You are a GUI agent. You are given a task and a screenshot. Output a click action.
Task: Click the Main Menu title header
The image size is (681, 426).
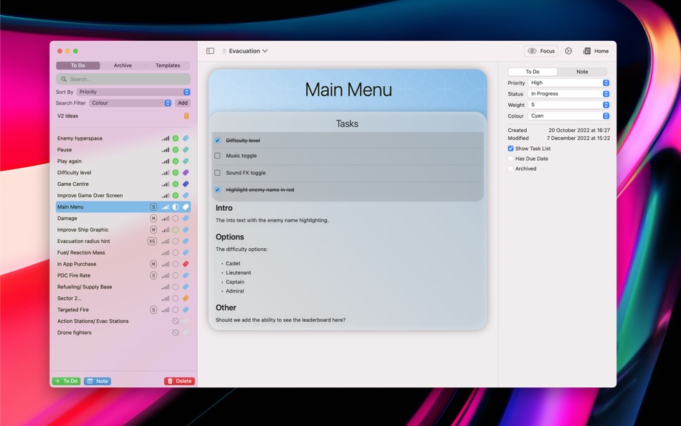[348, 90]
